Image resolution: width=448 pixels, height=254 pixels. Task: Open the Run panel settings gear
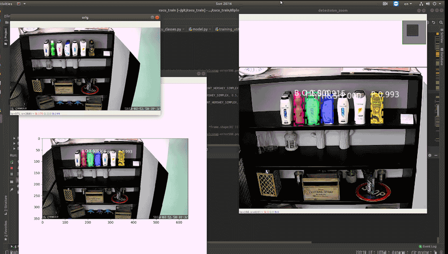tap(429, 155)
